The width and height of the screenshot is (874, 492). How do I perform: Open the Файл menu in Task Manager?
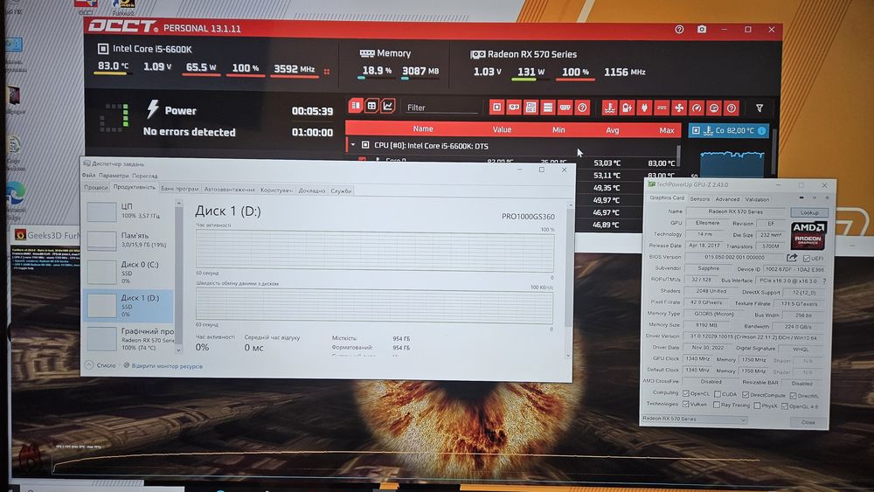point(88,175)
